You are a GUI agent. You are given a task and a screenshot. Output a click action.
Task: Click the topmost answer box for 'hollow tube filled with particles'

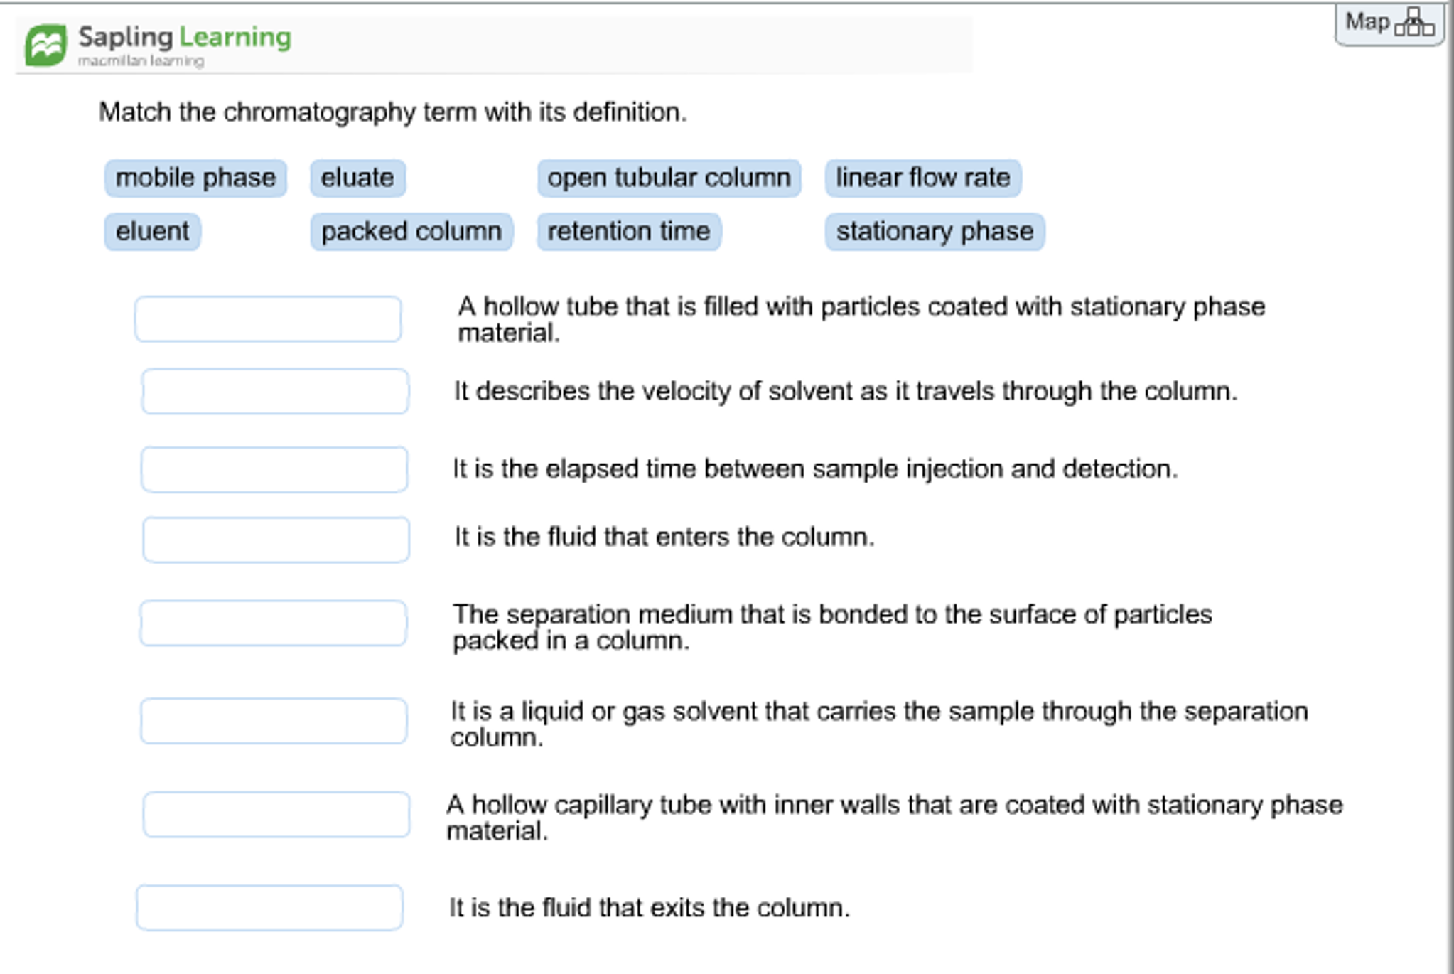[x=269, y=319]
